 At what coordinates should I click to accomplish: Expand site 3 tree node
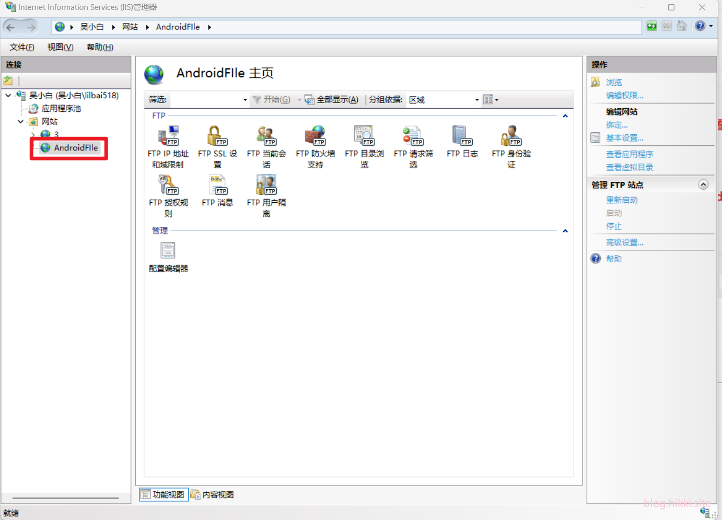pos(33,134)
